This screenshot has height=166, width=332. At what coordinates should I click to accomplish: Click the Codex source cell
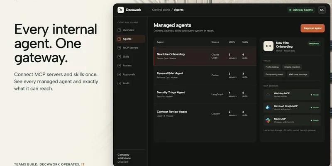point(215,75)
